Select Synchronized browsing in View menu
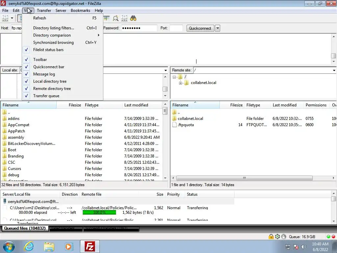This screenshot has width=337, height=253. (x=63, y=42)
